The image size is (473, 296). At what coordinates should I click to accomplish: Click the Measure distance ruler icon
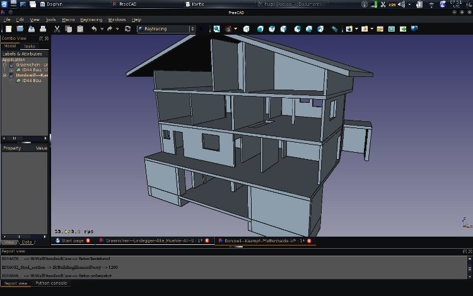334,29
